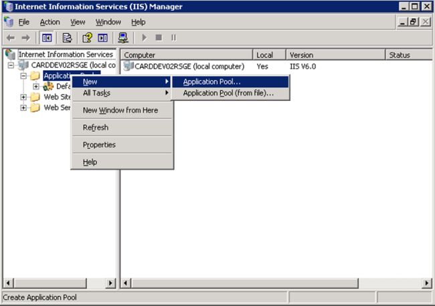Viewport: 435px width, 306px height.
Task: Toggle the Show/Hide Action Pane icon
Action: 102,37
